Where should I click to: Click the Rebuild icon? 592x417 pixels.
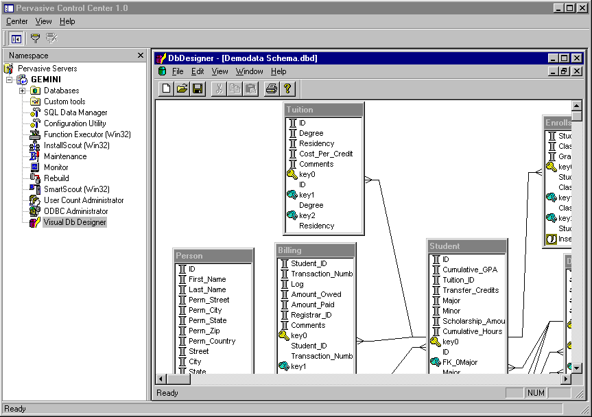[35, 178]
